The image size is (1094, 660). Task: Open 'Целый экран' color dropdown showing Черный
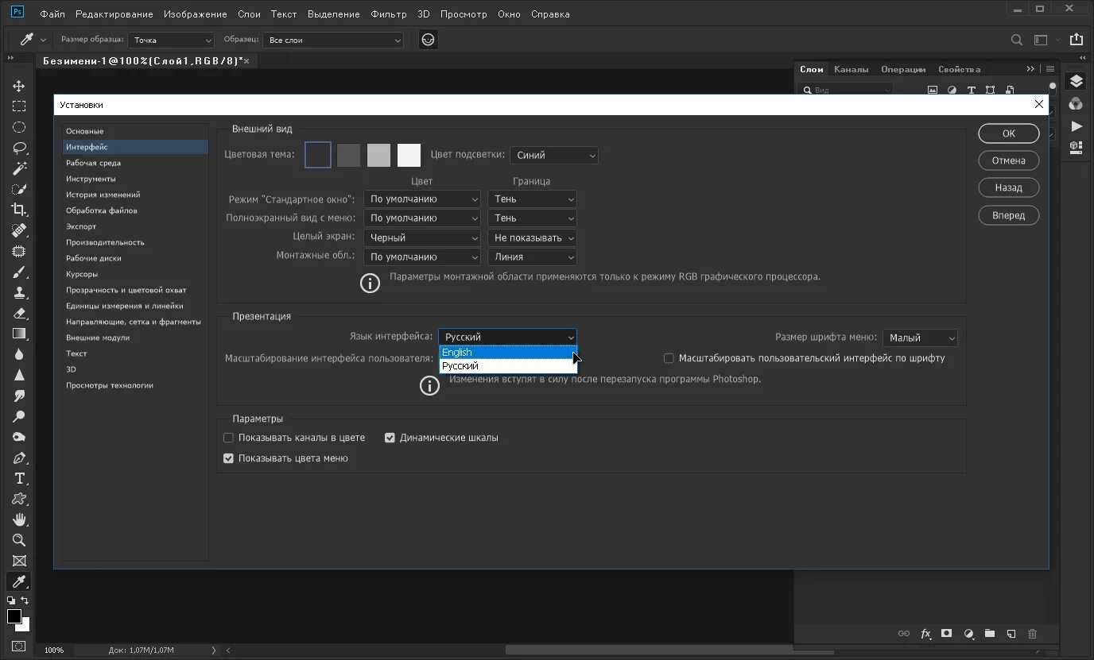pos(422,237)
